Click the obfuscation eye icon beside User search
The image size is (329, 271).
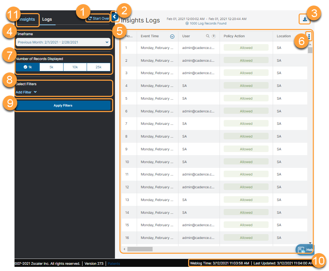point(214,36)
